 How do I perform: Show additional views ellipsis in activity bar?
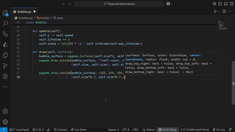click(x=5, y=87)
